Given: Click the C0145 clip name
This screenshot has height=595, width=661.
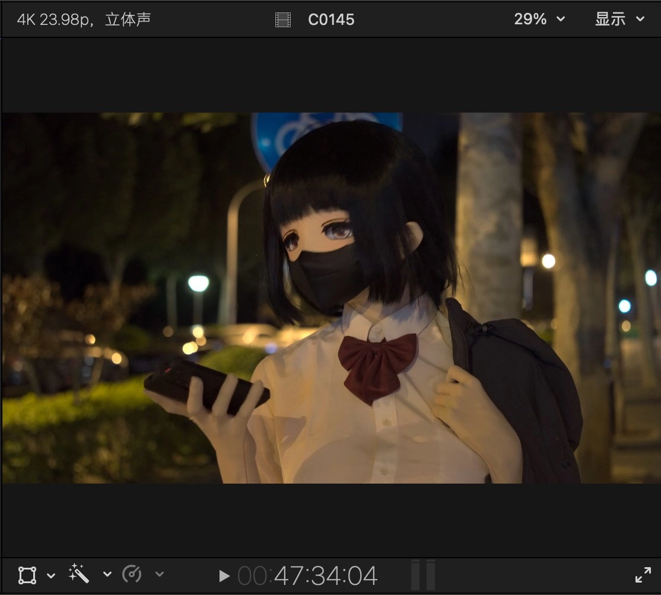Looking at the screenshot, I should pyautogui.click(x=331, y=20).
